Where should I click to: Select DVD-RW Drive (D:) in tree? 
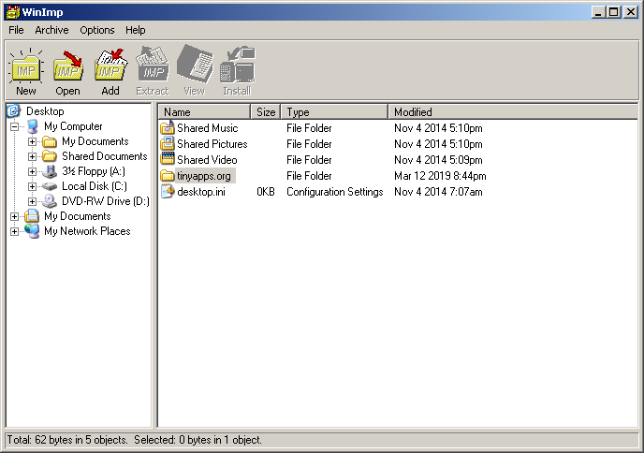tap(105, 201)
